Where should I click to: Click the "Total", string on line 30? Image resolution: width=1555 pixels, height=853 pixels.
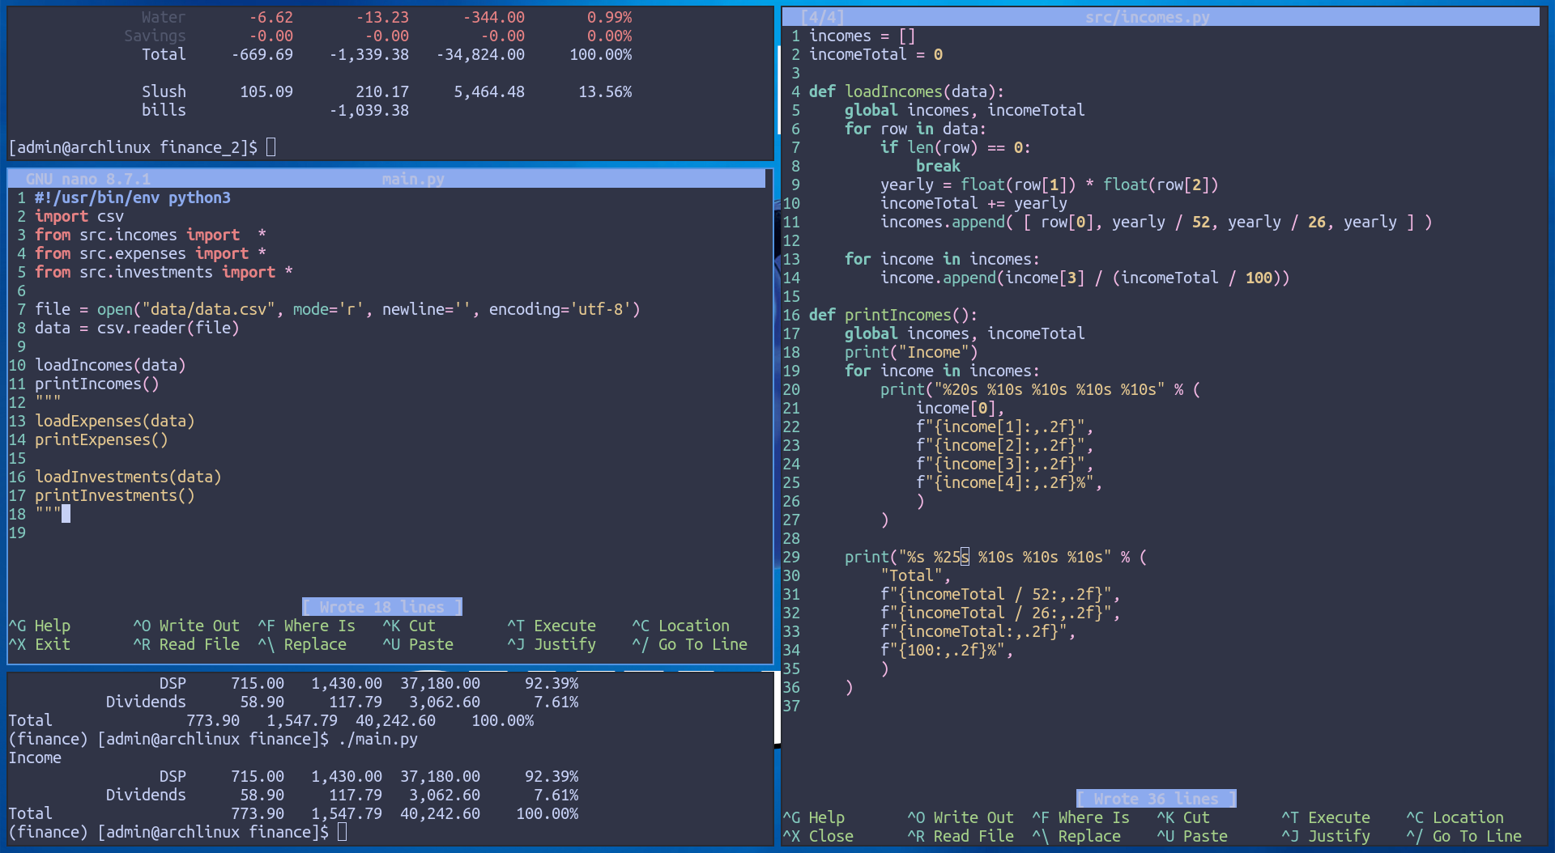pos(916,575)
